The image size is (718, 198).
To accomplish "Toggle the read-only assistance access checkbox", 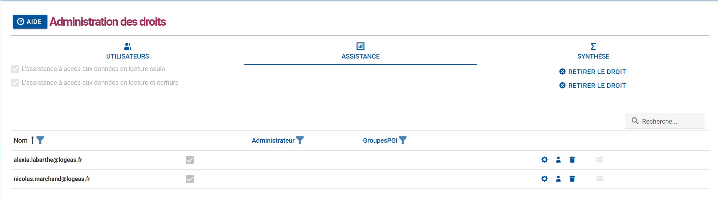I will (15, 69).
